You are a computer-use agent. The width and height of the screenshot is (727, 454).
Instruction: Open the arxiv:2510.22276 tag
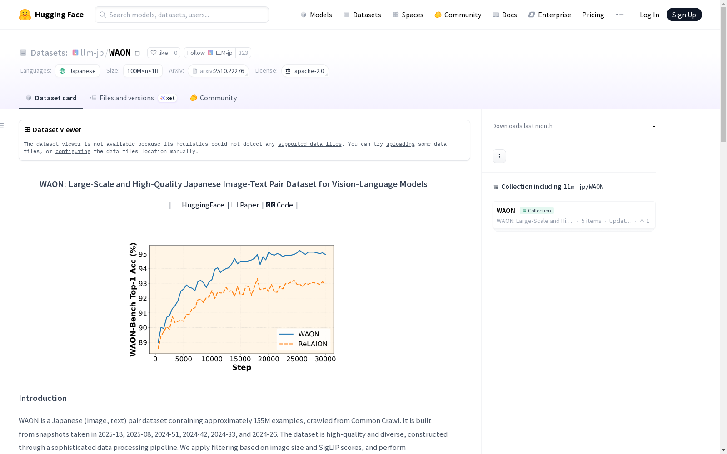(x=218, y=71)
